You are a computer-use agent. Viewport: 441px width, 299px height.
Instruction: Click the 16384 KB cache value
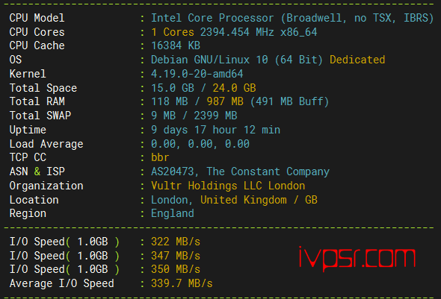coord(176,45)
